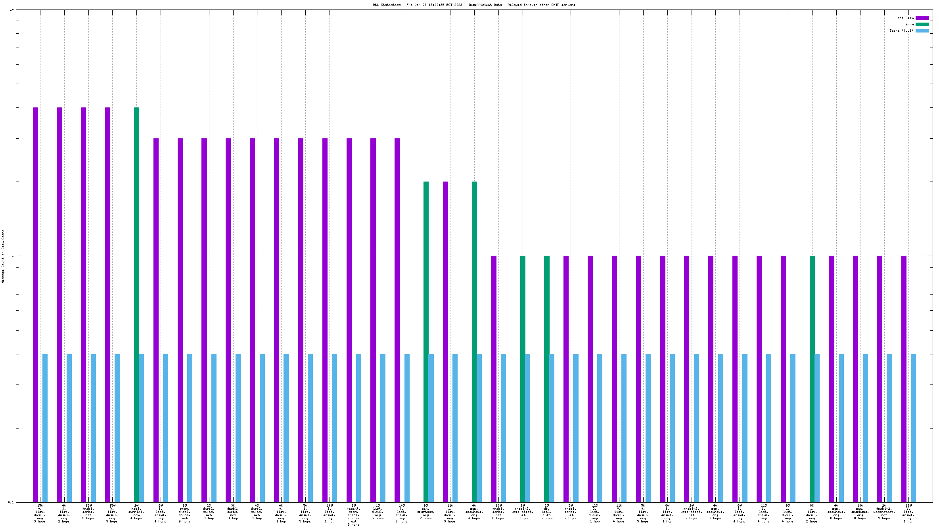Click the blue Score legend swatch

pos(922,31)
